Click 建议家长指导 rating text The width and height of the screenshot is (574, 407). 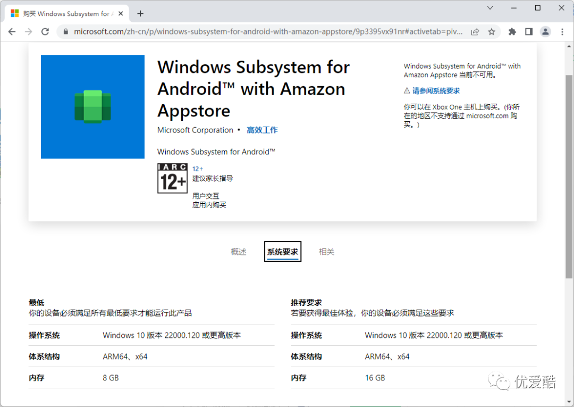click(x=213, y=178)
